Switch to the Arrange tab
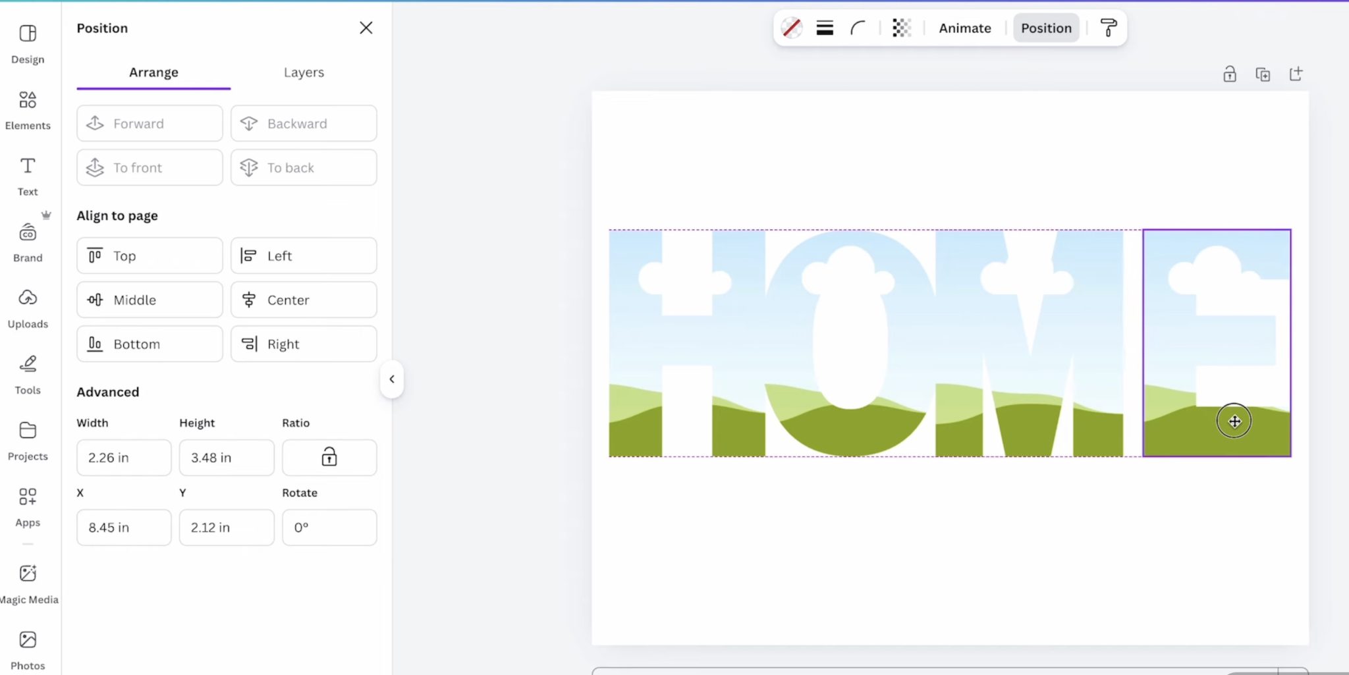Image resolution: width=1349 pixels, height=675 pixels. [153, 72]
